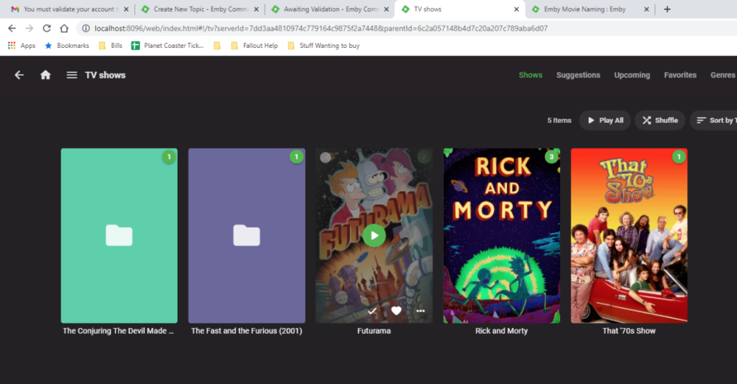Open Futurama's three-dot more menu
Screen dimensions: 737x384
(x=420, y=311)
